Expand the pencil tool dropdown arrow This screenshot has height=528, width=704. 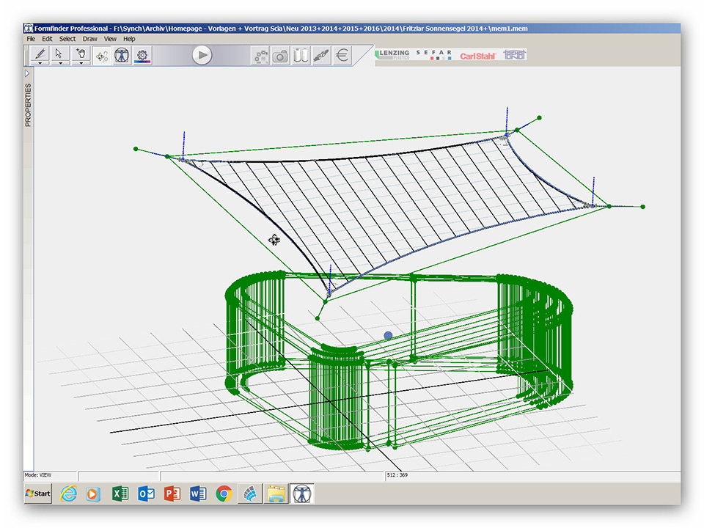point(40,64)
